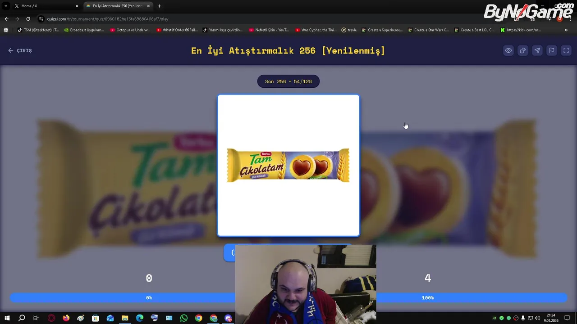Open the Broadcast Uygulam... bookmark
Viewport: 577px width, 324px height.
[84, 30]
